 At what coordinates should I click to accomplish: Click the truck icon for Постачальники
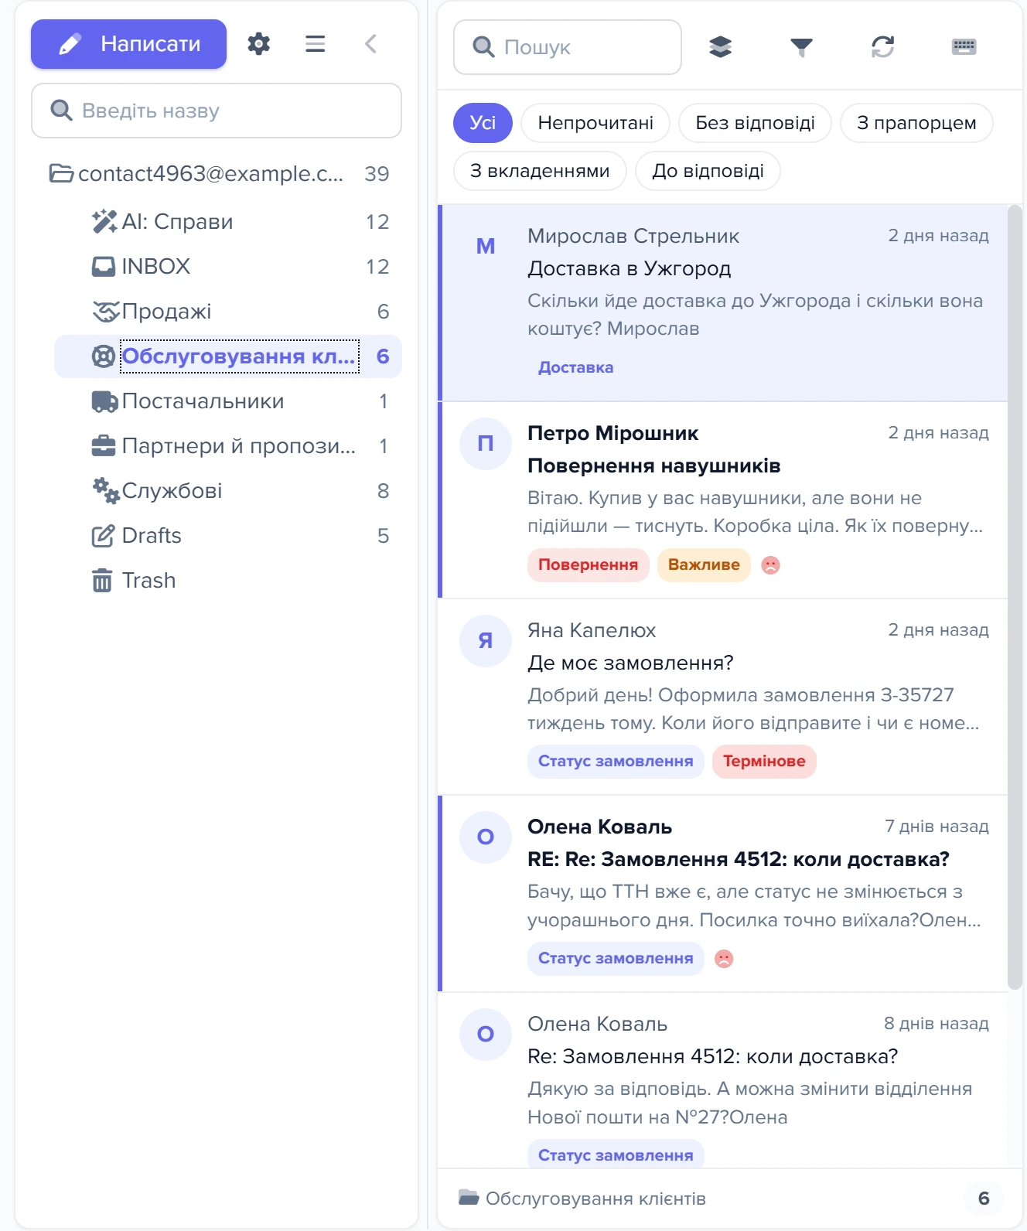click(104, 401)
